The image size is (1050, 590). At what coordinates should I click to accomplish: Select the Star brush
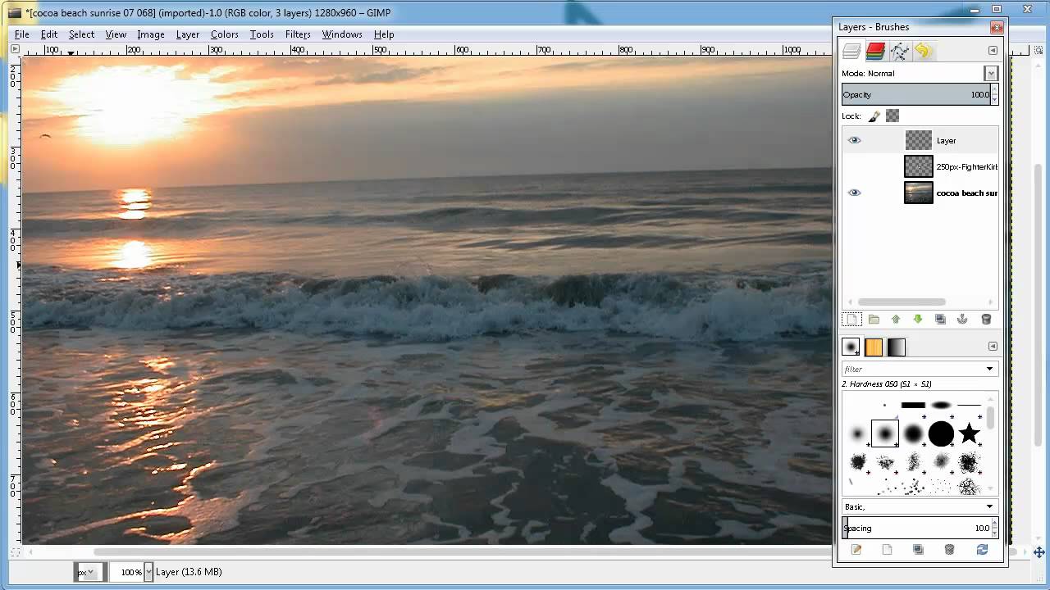pos(969,433)
